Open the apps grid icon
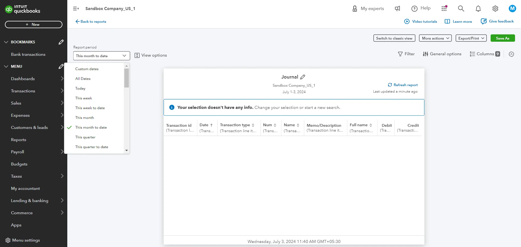The width and height of the screenshot is (521, 247). 444,8
